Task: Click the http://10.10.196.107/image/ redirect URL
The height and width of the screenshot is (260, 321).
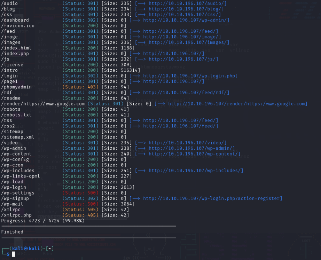Action: point(181,37)
